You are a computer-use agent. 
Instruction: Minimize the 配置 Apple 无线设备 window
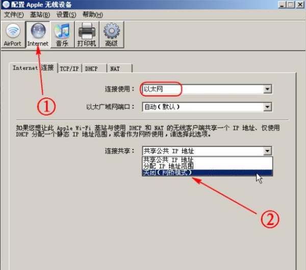click(x=282, y=5)
